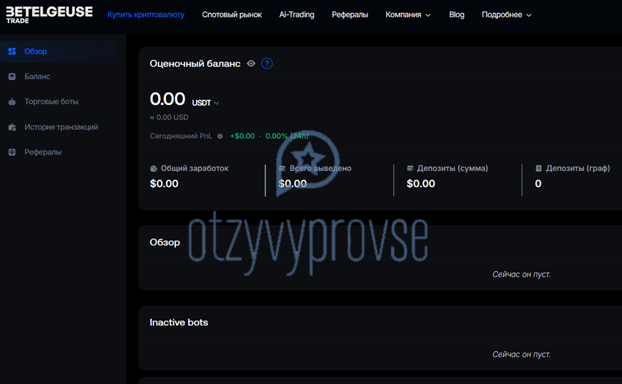The width and height of the screenshot is (622, 384).
Task: Open the balance help question mark icon
Action: click(x=267, y=63)
